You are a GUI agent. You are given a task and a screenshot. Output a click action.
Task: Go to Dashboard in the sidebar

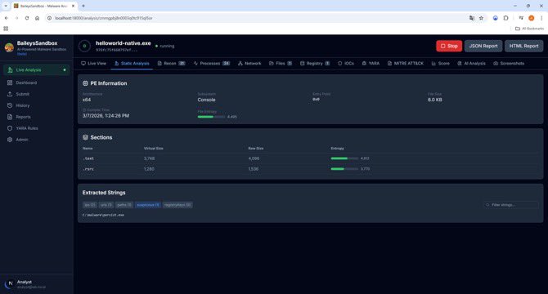(x=36, y=82)
